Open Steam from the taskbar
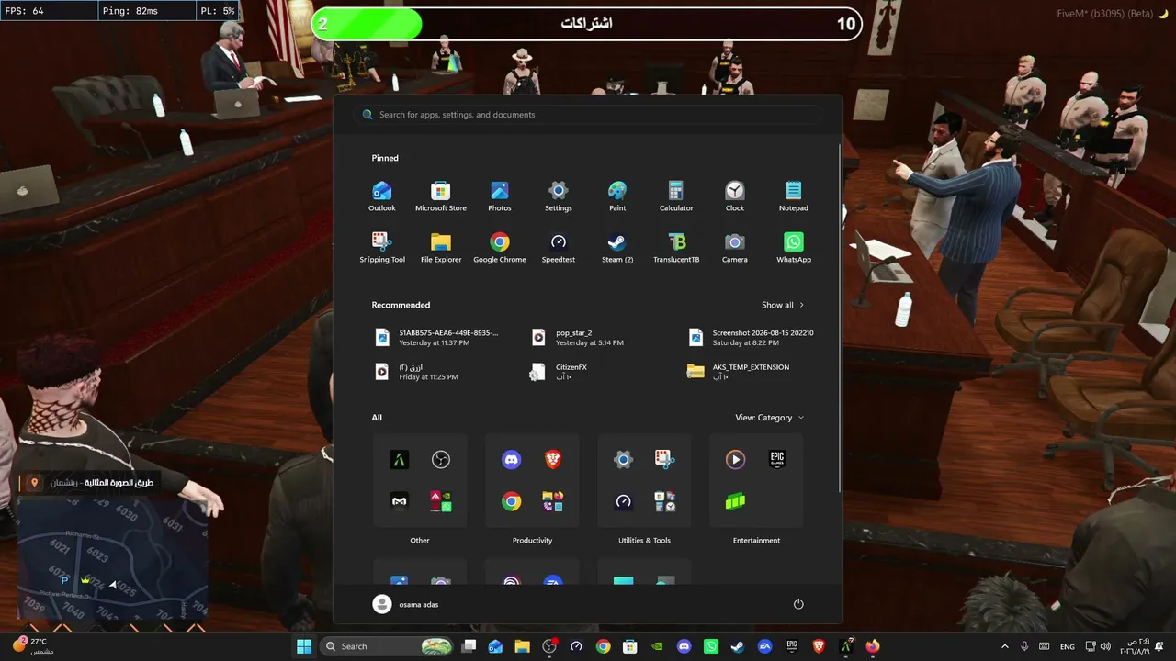Image resolution: width=1176 pixels, height=661 pixels. click(738, 646)
